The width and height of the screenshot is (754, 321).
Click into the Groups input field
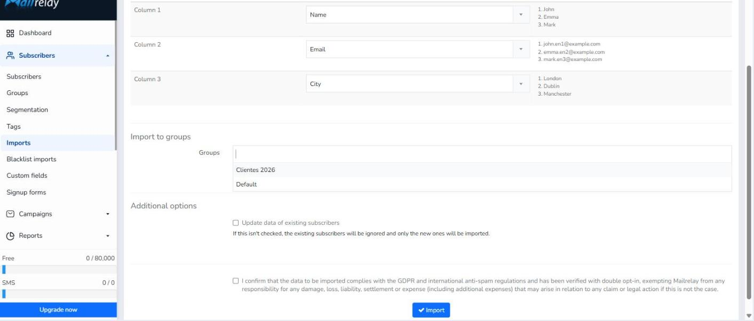pyautogui.click(x=482, y=154)
